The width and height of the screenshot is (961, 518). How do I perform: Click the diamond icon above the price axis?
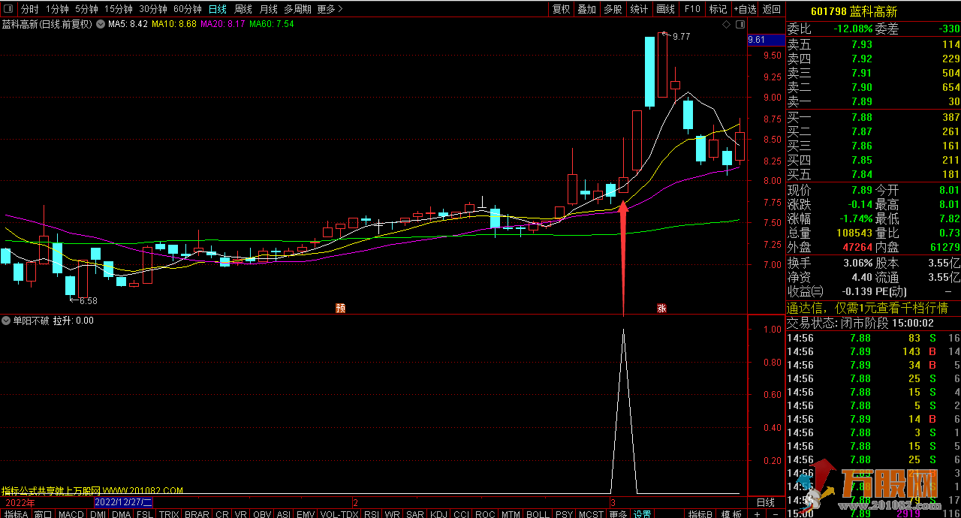pos(726,25)
